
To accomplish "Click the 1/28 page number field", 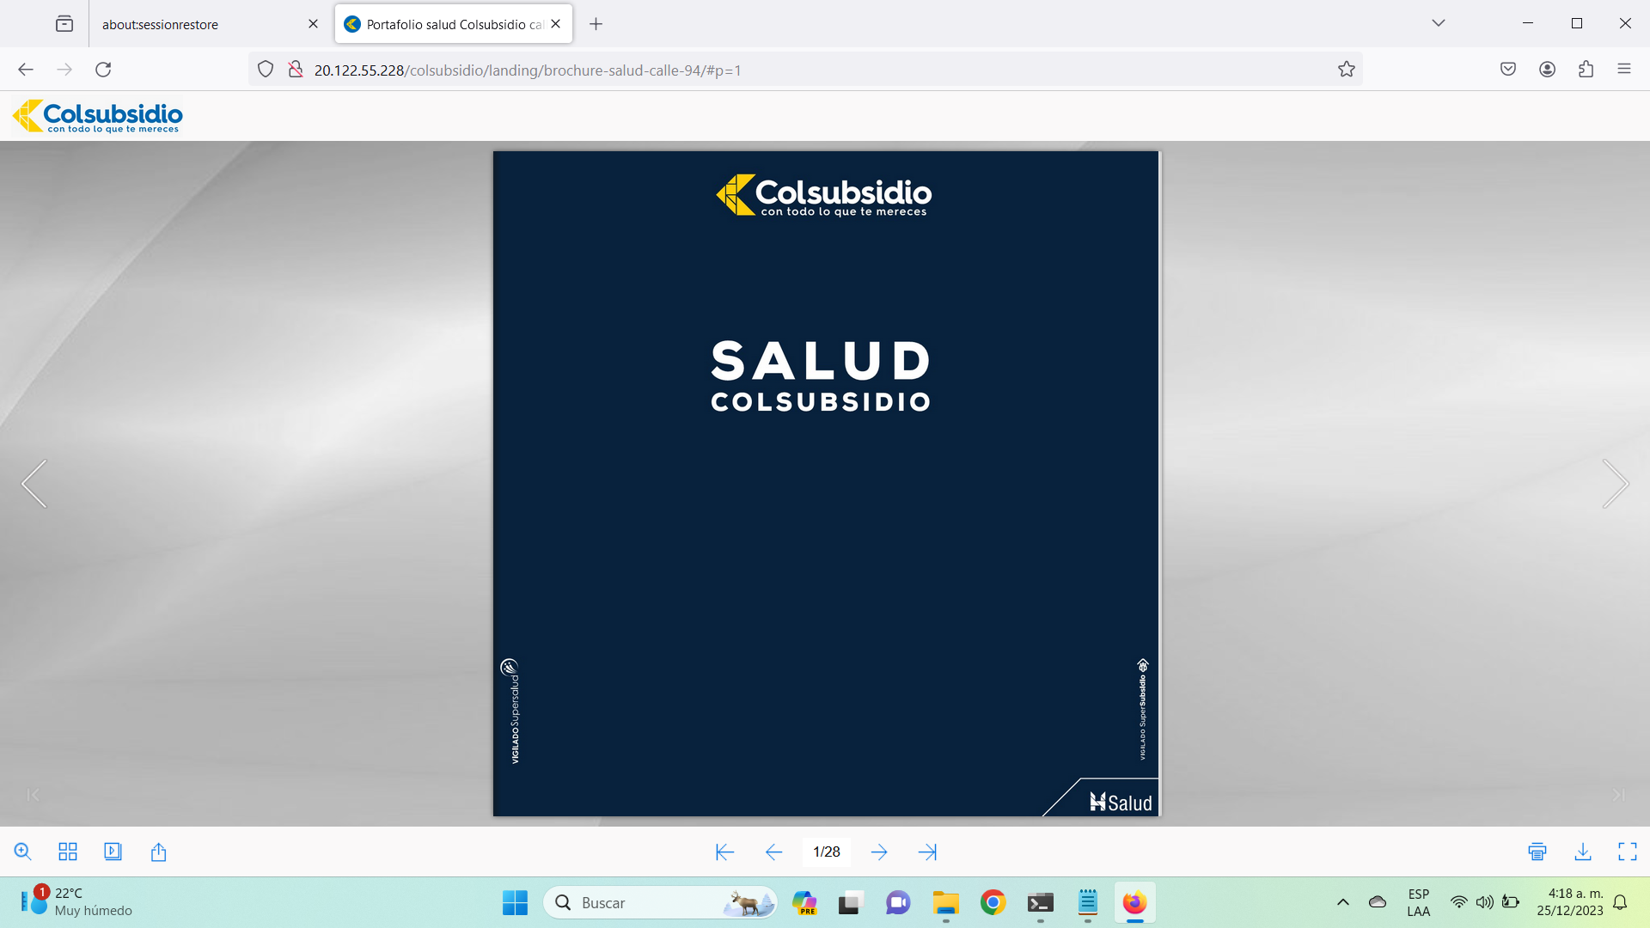I will (827, 852).
